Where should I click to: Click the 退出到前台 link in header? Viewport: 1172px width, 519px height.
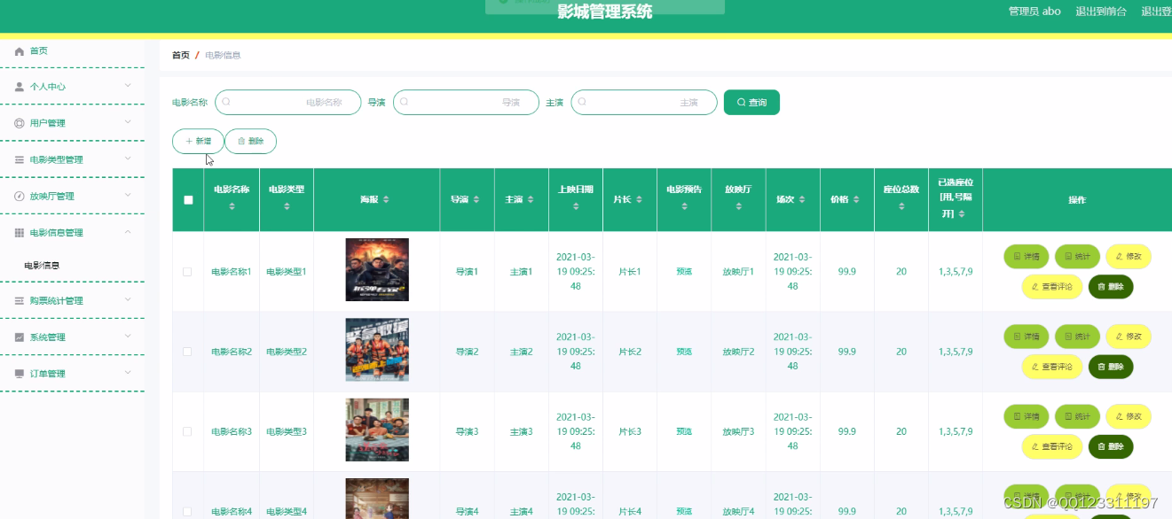(x=1101, y=12)
